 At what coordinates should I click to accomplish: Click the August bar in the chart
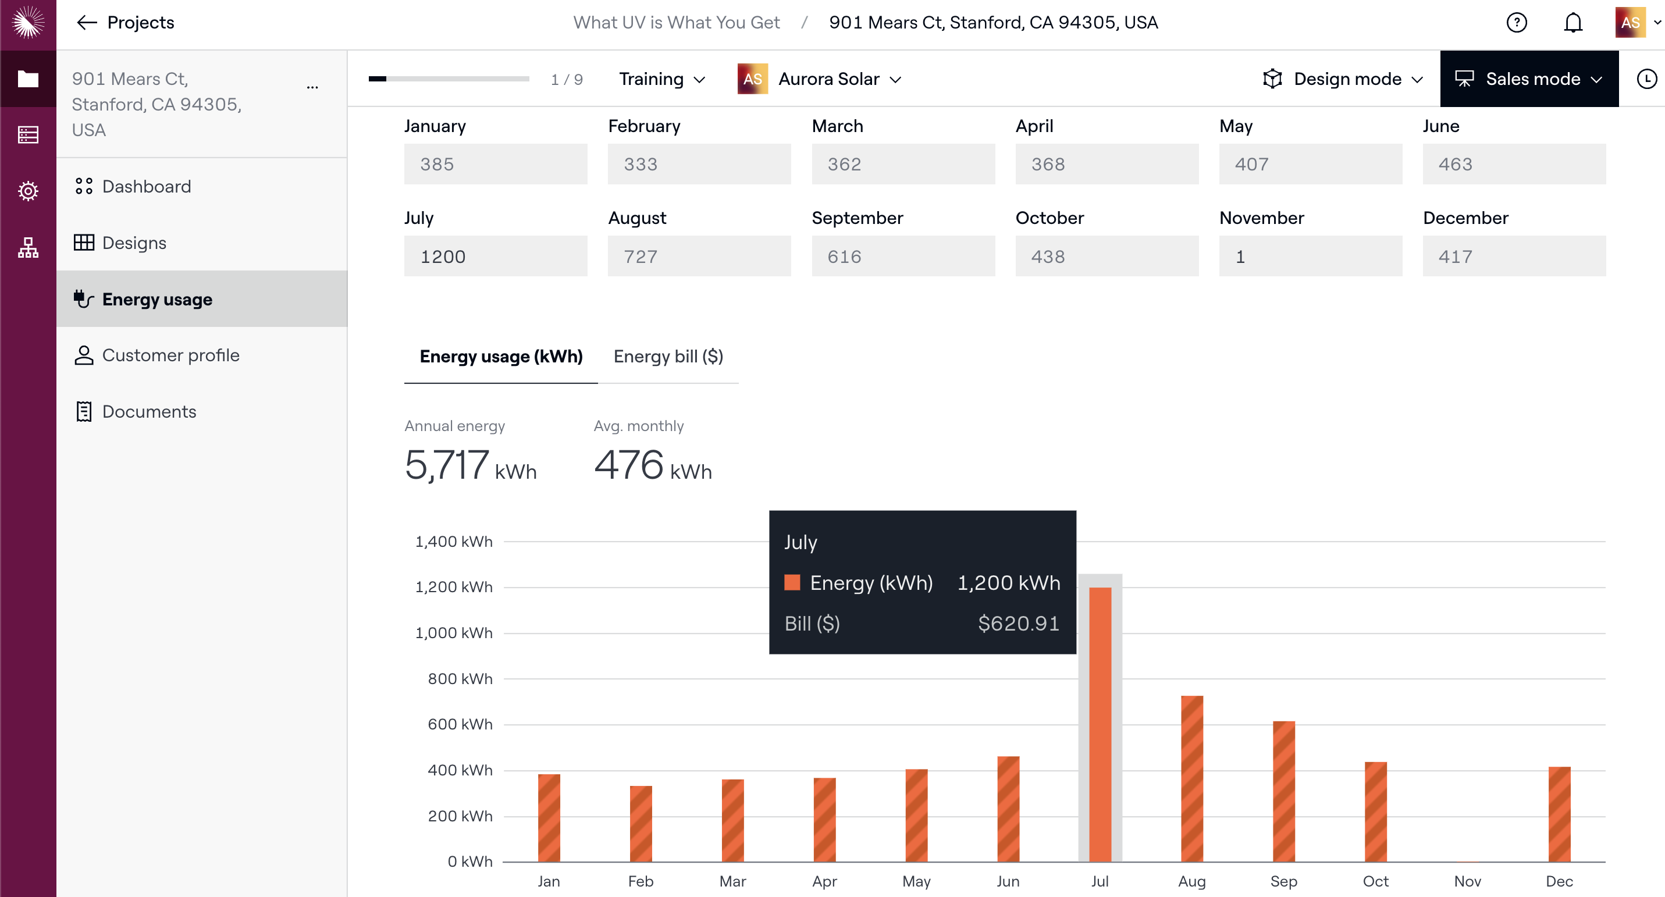pyautogui.click(x=1191, y=778)
